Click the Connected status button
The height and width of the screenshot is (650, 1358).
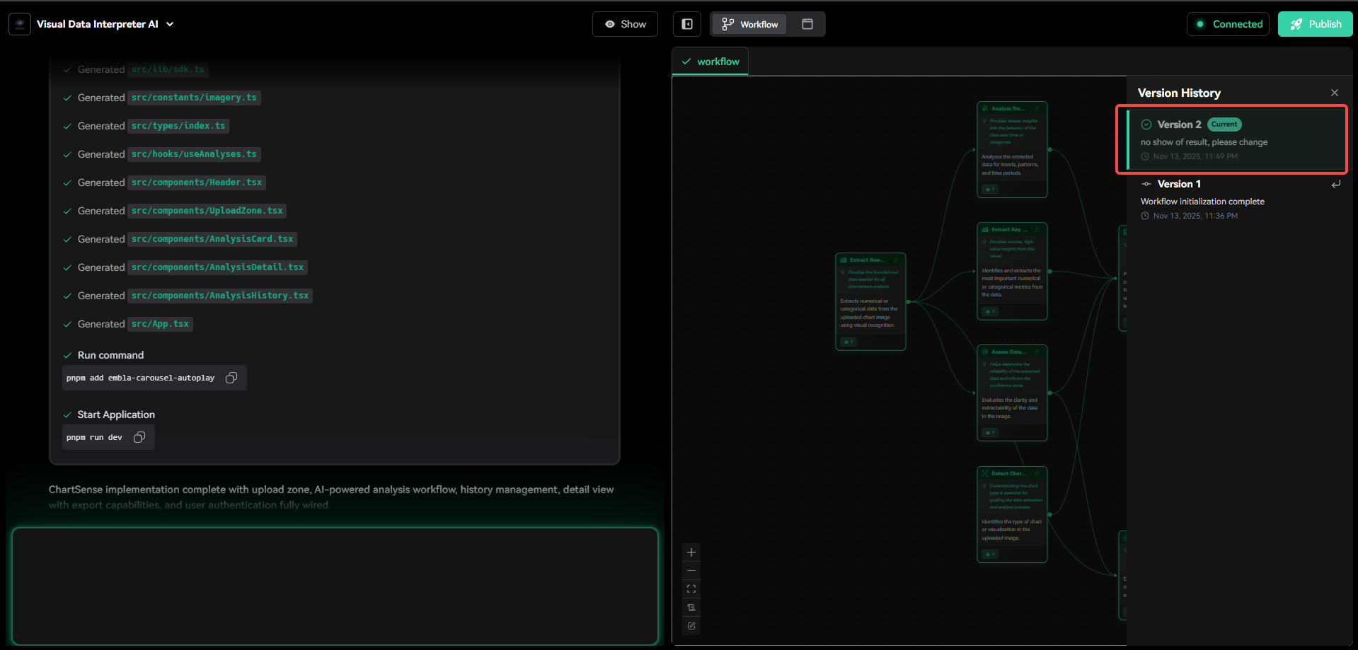coord(1228,24)
